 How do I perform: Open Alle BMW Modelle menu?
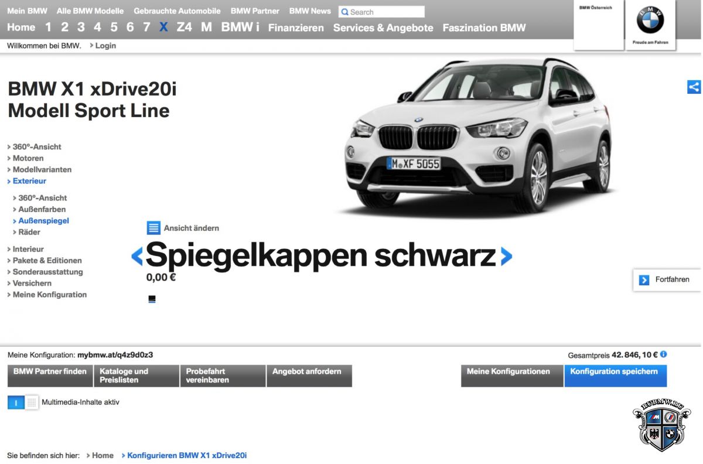(90, 11)
